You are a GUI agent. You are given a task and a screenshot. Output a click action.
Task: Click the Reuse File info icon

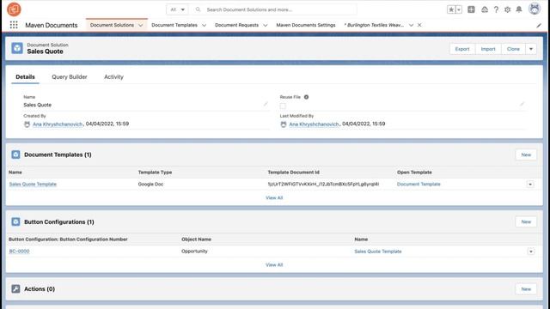[x=306, y=97]
